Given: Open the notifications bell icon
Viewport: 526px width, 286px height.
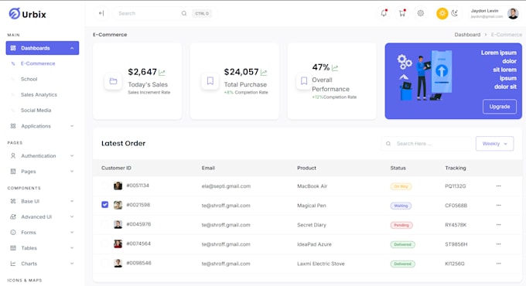Looking at the screenshot, I should point(384,13).
